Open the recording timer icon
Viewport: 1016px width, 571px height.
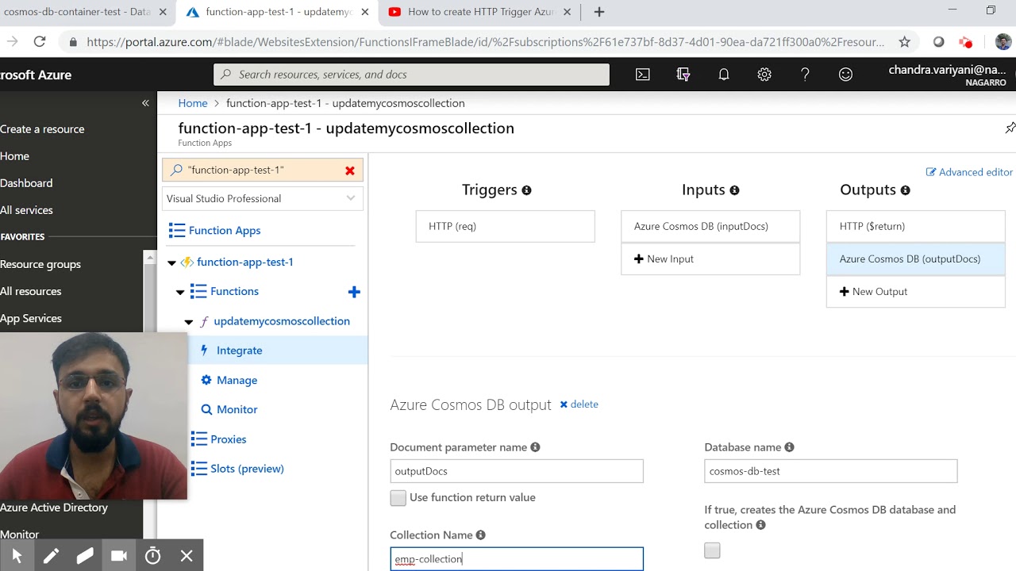pos(152,556)
